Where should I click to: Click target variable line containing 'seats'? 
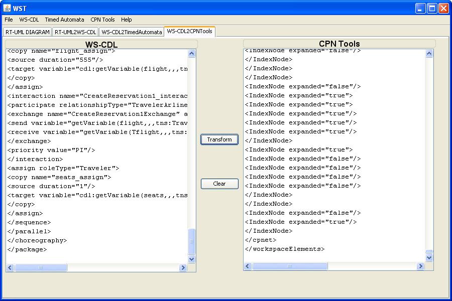(97, 195)
